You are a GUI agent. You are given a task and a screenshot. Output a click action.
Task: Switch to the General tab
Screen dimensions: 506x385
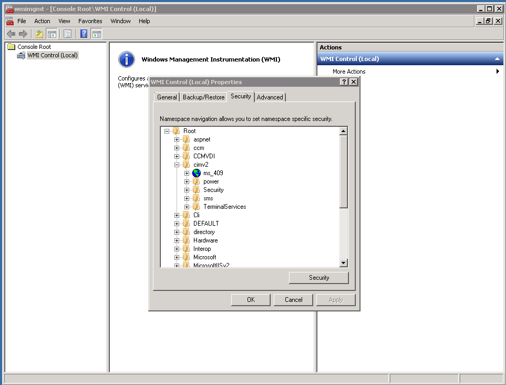[167, 97]
